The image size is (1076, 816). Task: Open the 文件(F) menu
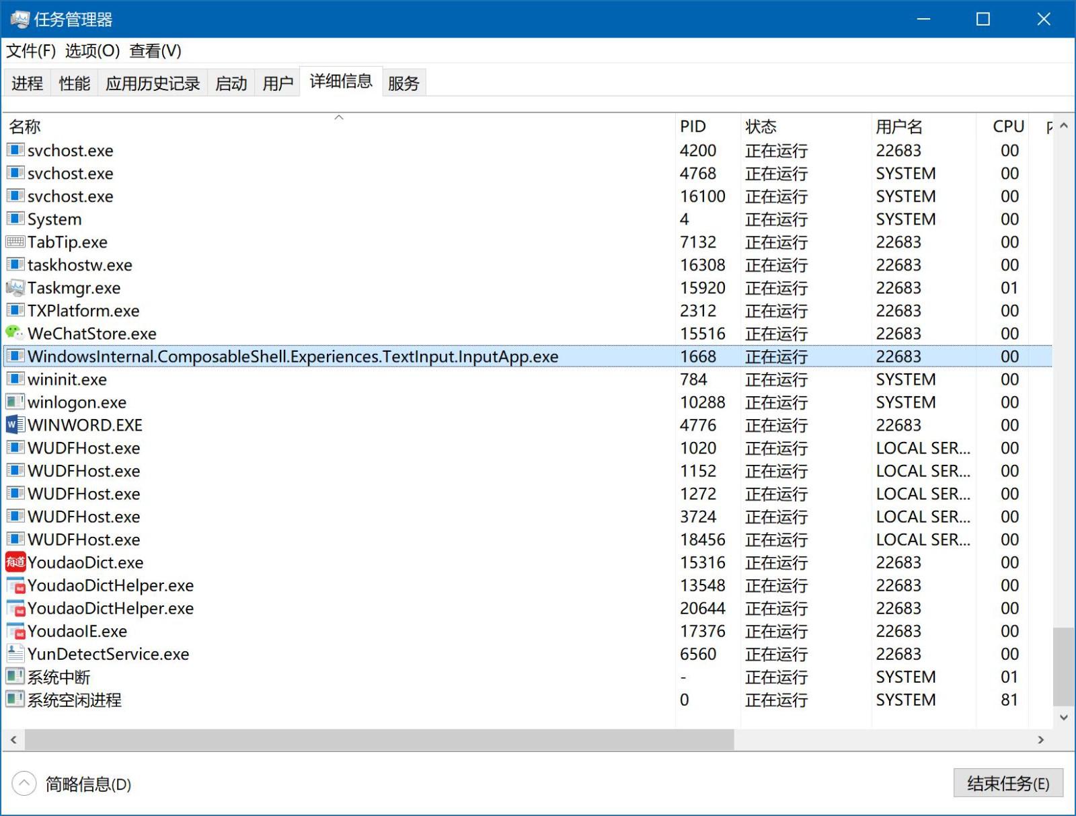click(31, 50)
